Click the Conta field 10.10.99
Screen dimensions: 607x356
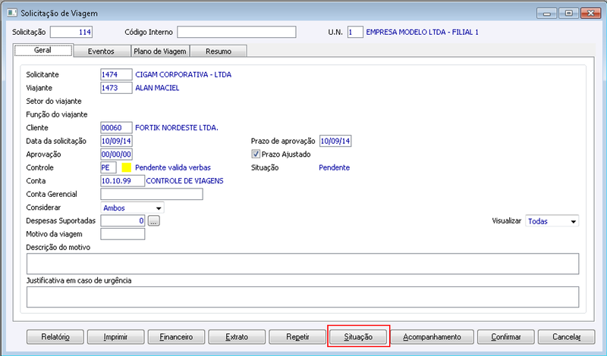click(123, 181)
